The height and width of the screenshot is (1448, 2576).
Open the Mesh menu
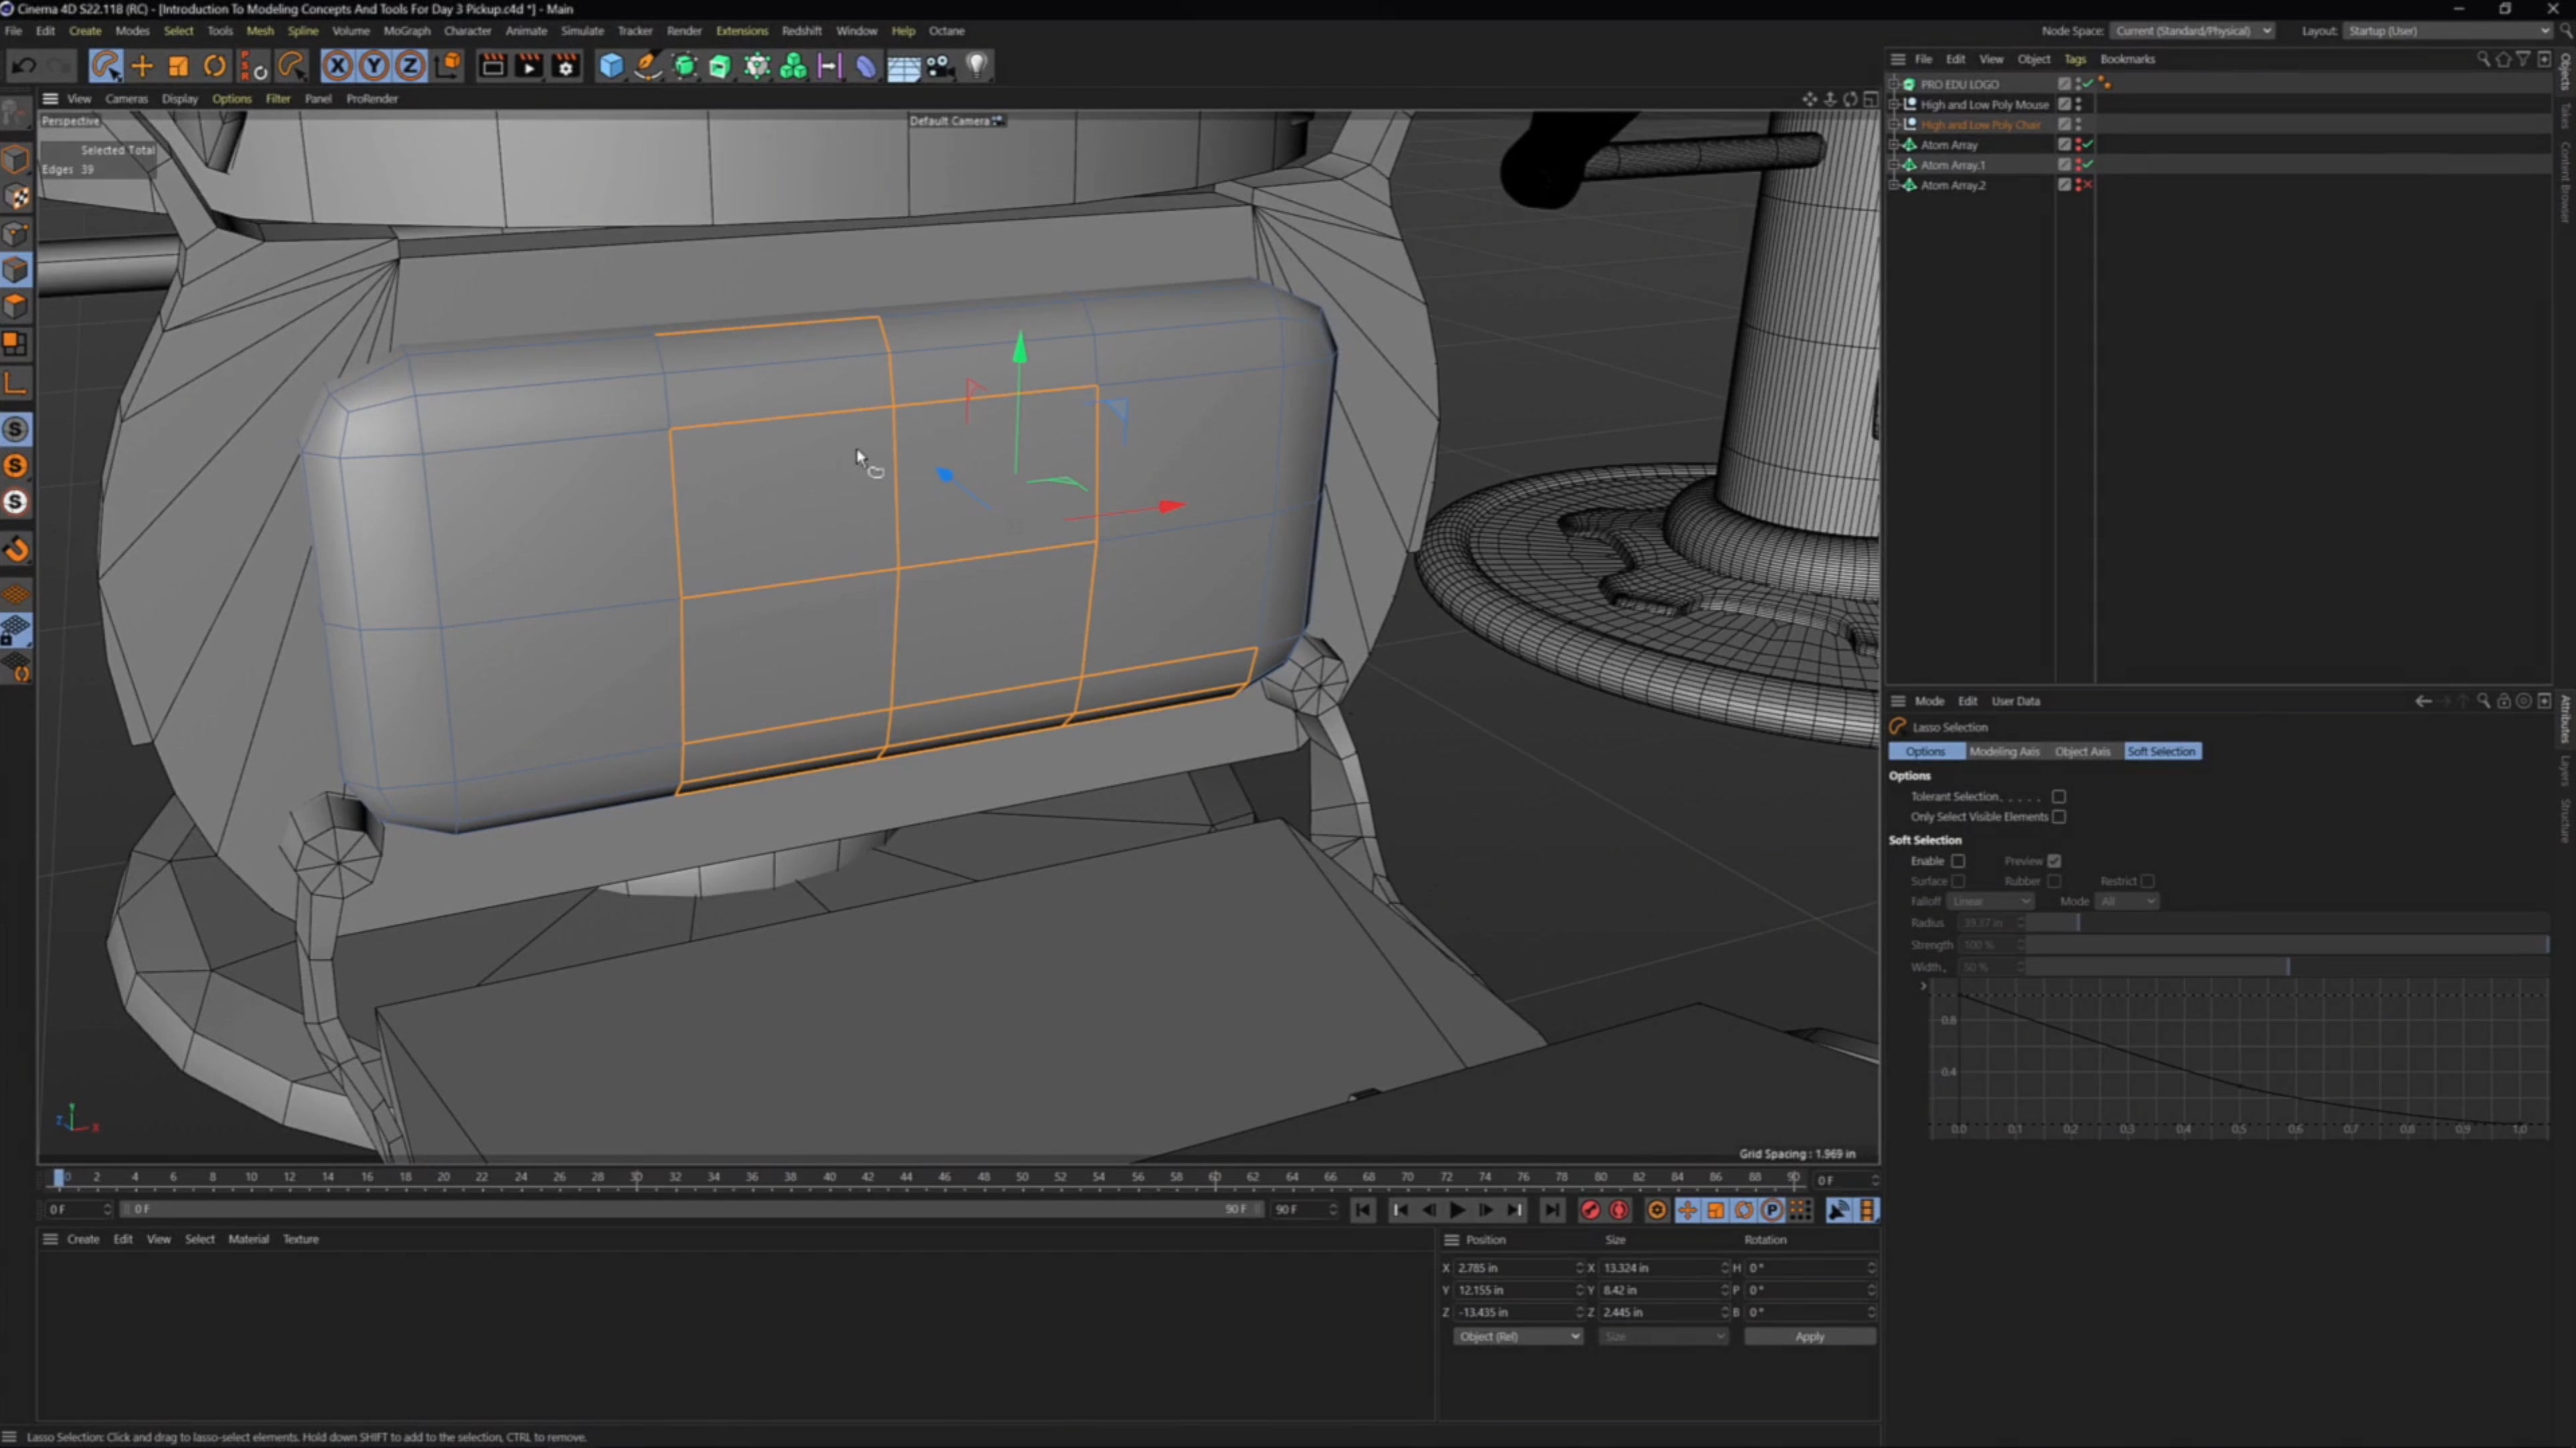260,30
